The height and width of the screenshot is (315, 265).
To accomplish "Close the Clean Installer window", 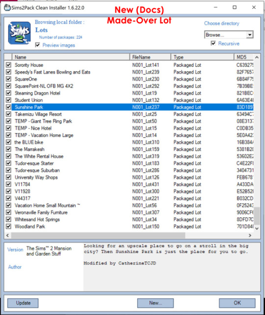I will pos(254,7).
